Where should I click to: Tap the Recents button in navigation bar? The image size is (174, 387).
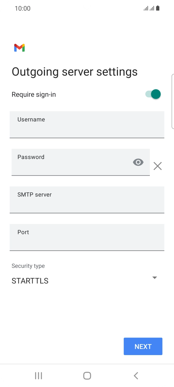click(38, 375)
